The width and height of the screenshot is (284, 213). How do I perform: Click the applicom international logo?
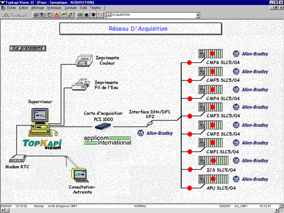(x=107, y=140)
